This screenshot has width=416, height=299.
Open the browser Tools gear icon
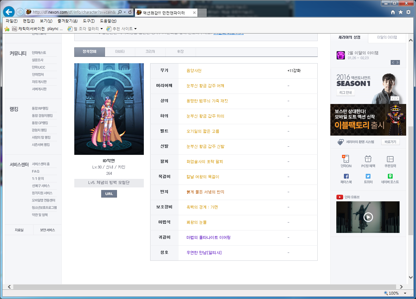(408, 12)
